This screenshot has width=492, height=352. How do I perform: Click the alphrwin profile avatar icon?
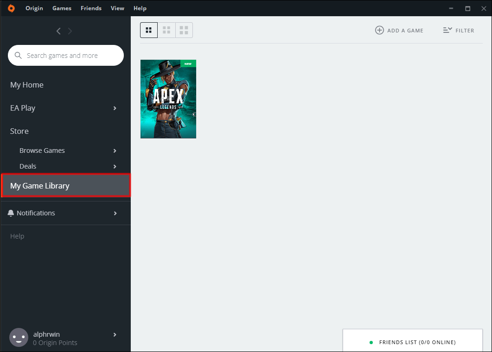[19, 337]
